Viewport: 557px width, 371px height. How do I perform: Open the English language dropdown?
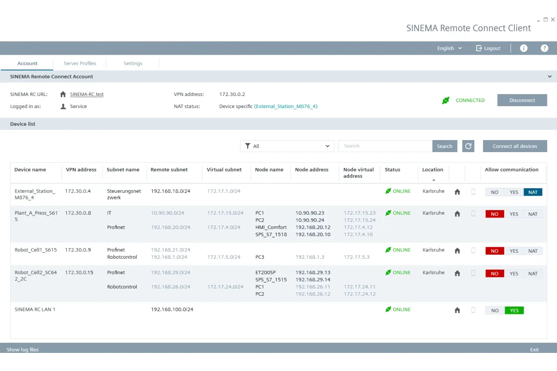(449, 48)
